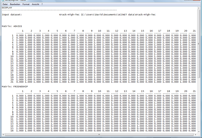Click column header 1 of FRIENDSHIP matrix
Screen dimensions: 202x138
(x=23, y=91)
